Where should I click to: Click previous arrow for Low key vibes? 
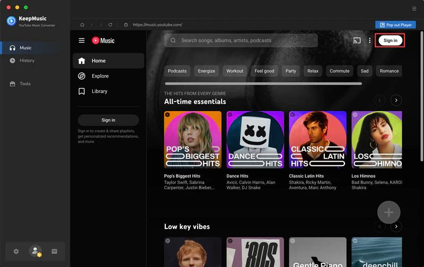[379, 226]
